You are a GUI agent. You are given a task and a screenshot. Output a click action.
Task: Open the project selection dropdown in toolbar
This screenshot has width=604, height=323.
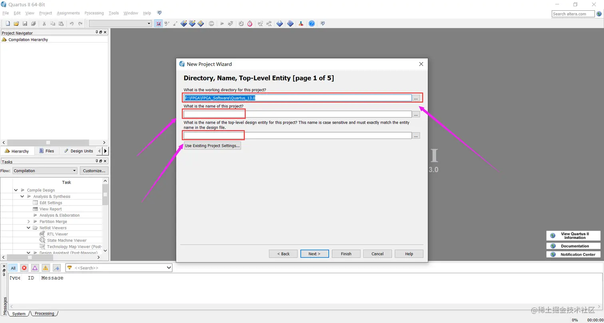149,23
